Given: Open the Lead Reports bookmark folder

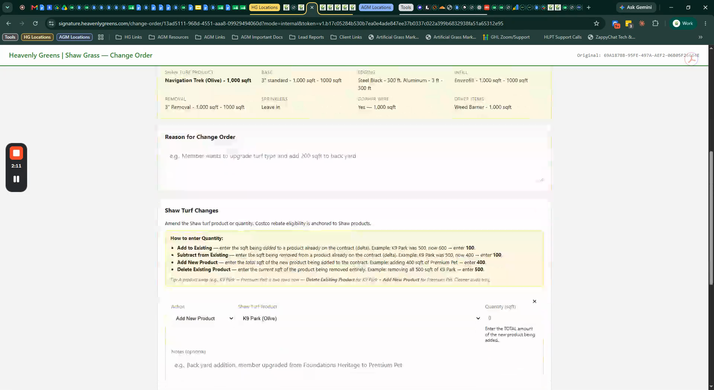Looking at the screenshot, I should tap(306, 37).
